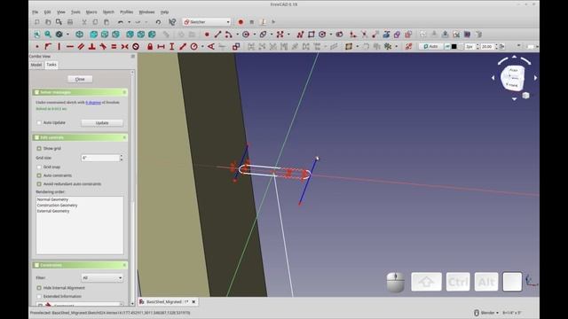Open the Help menu
This screenshot has height=319, width=568.
pos(164,12)
